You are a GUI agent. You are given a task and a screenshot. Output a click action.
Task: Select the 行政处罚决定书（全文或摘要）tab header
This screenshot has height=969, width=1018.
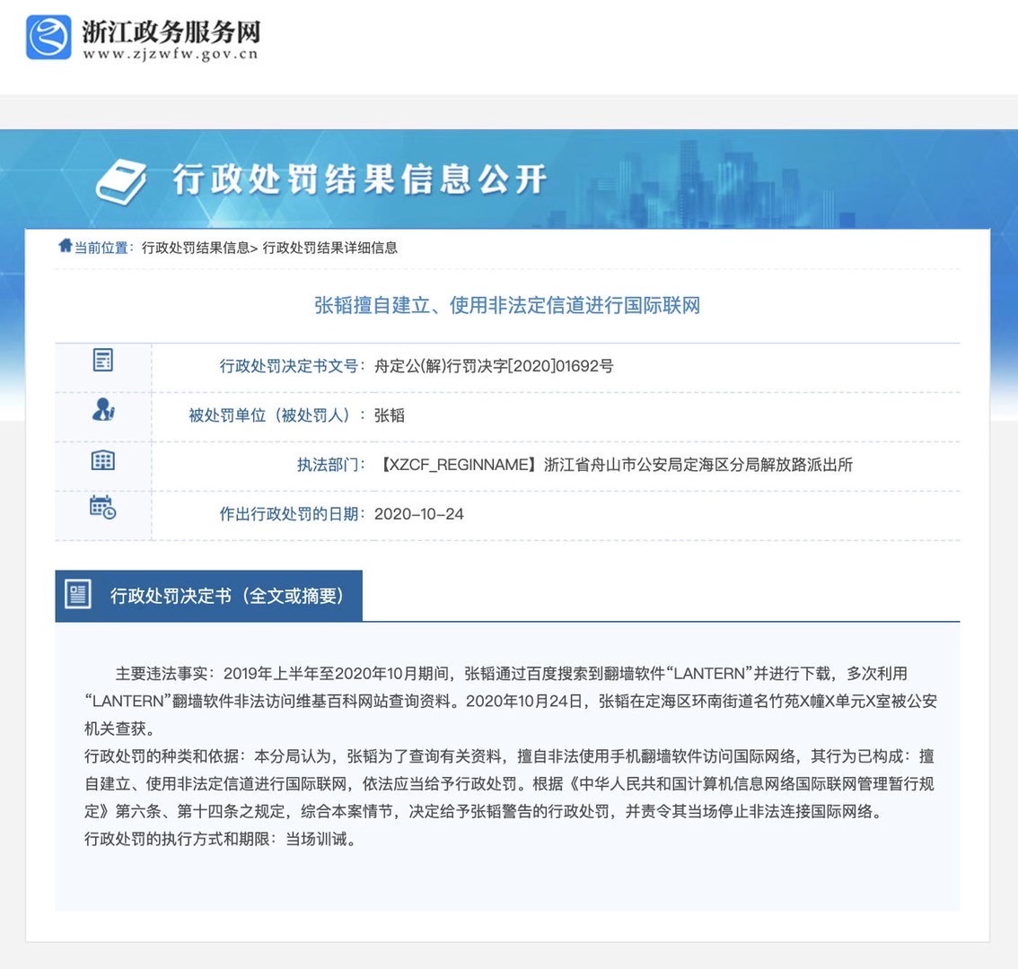tap(226, 596)
